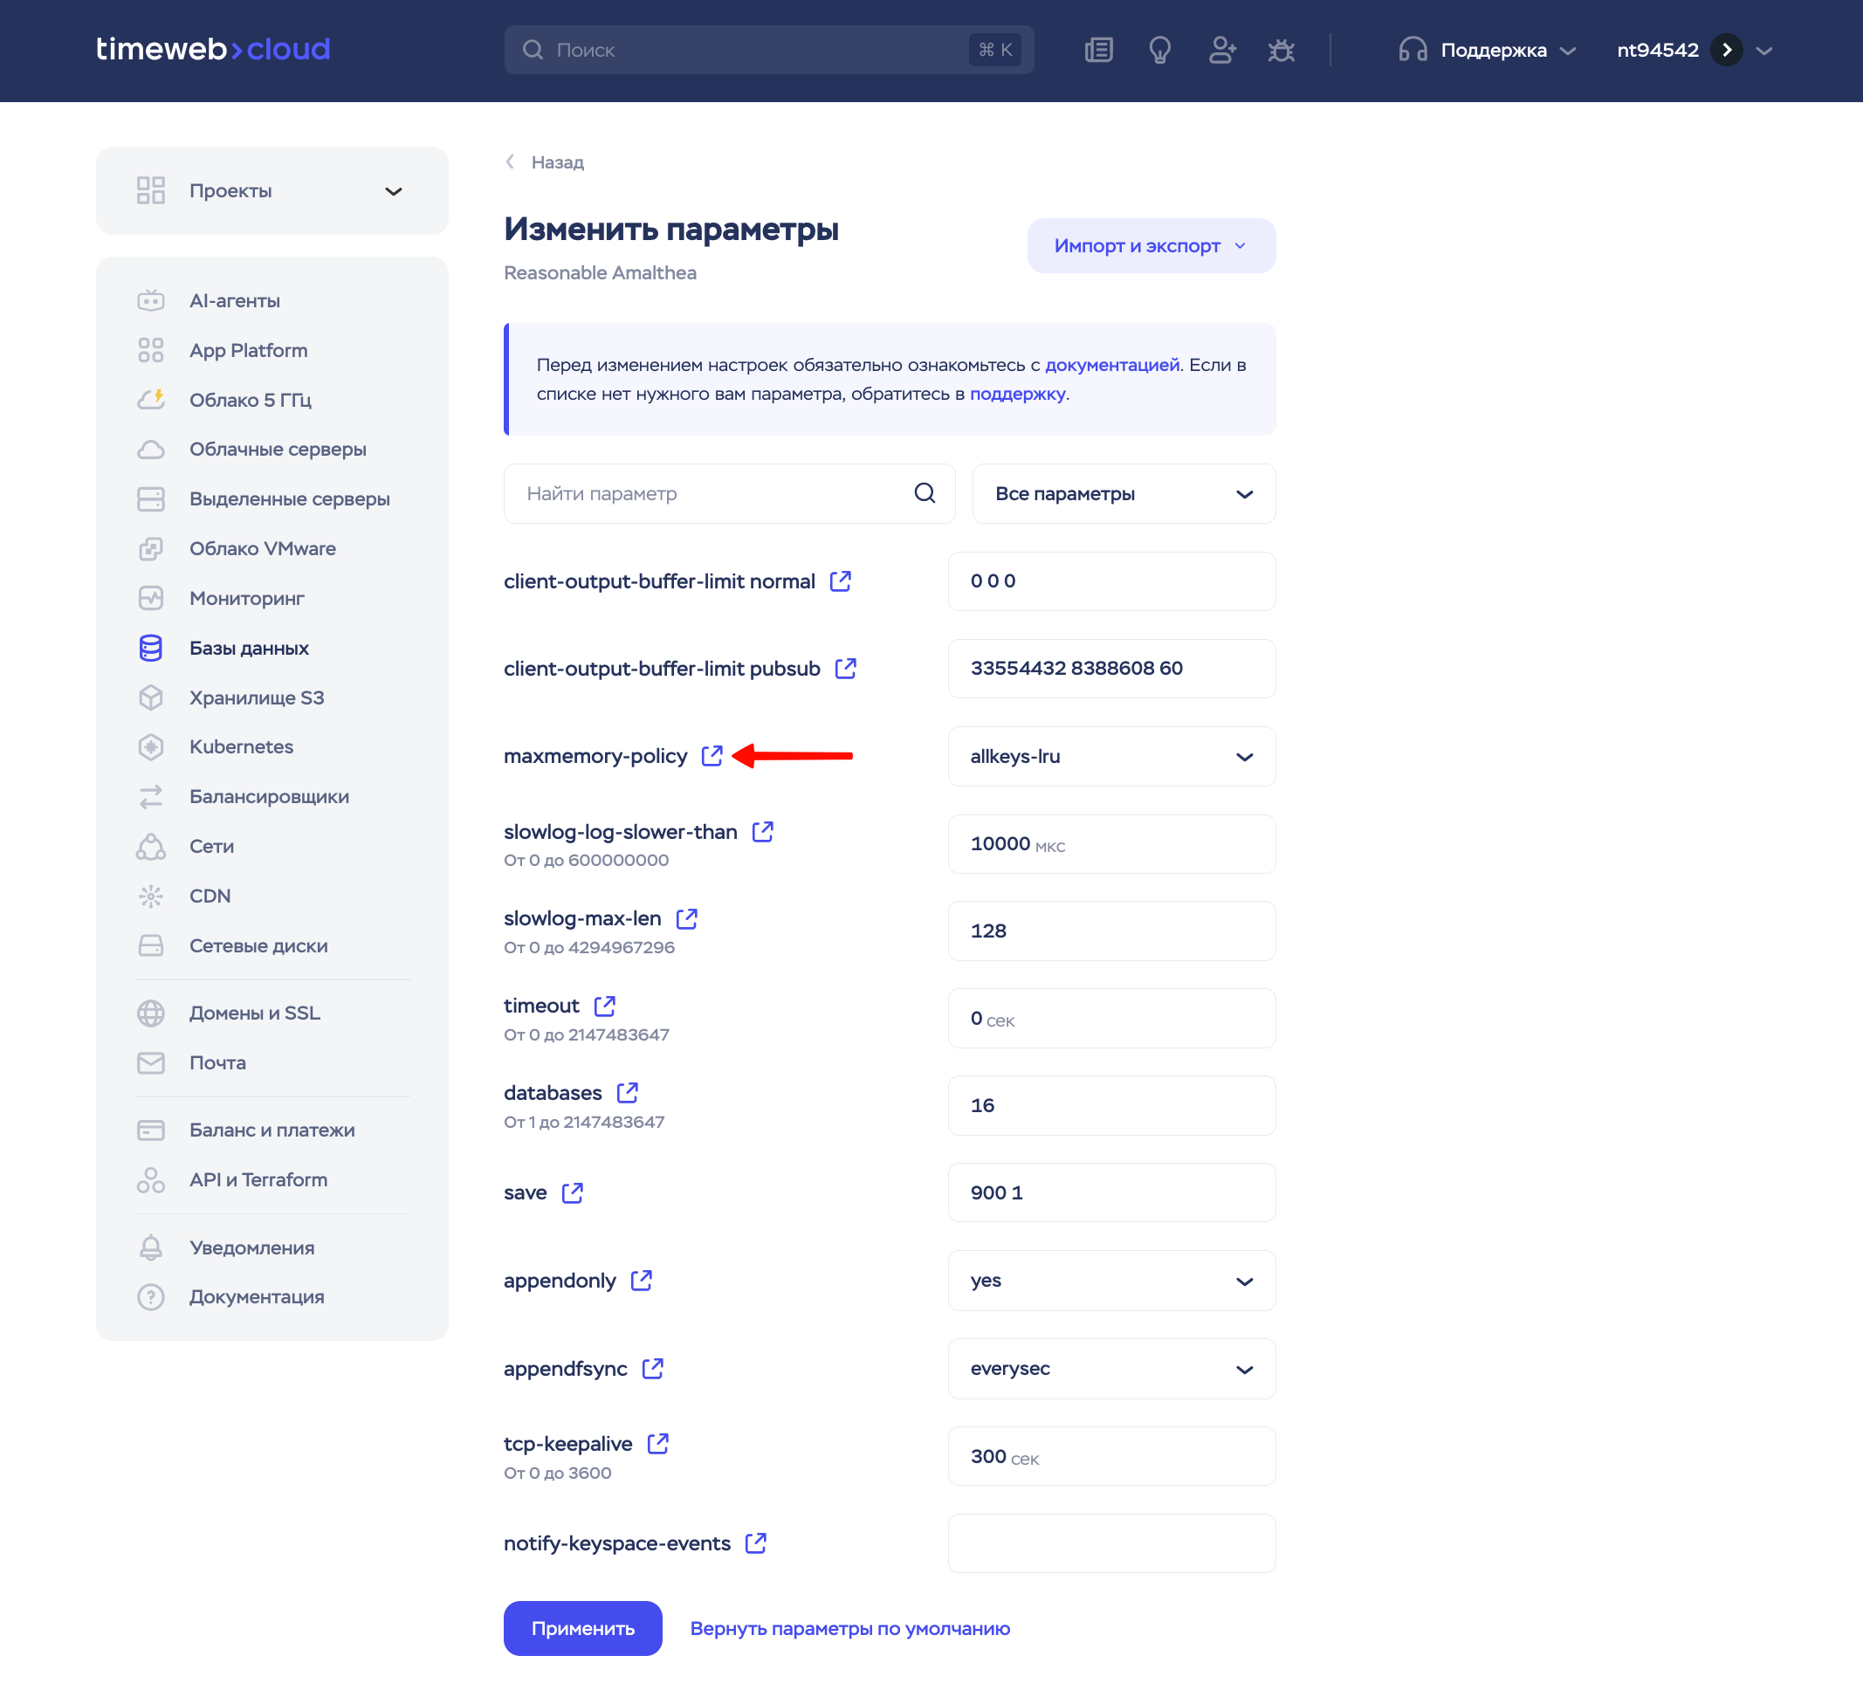Click the add user icon in the header

1221,50
